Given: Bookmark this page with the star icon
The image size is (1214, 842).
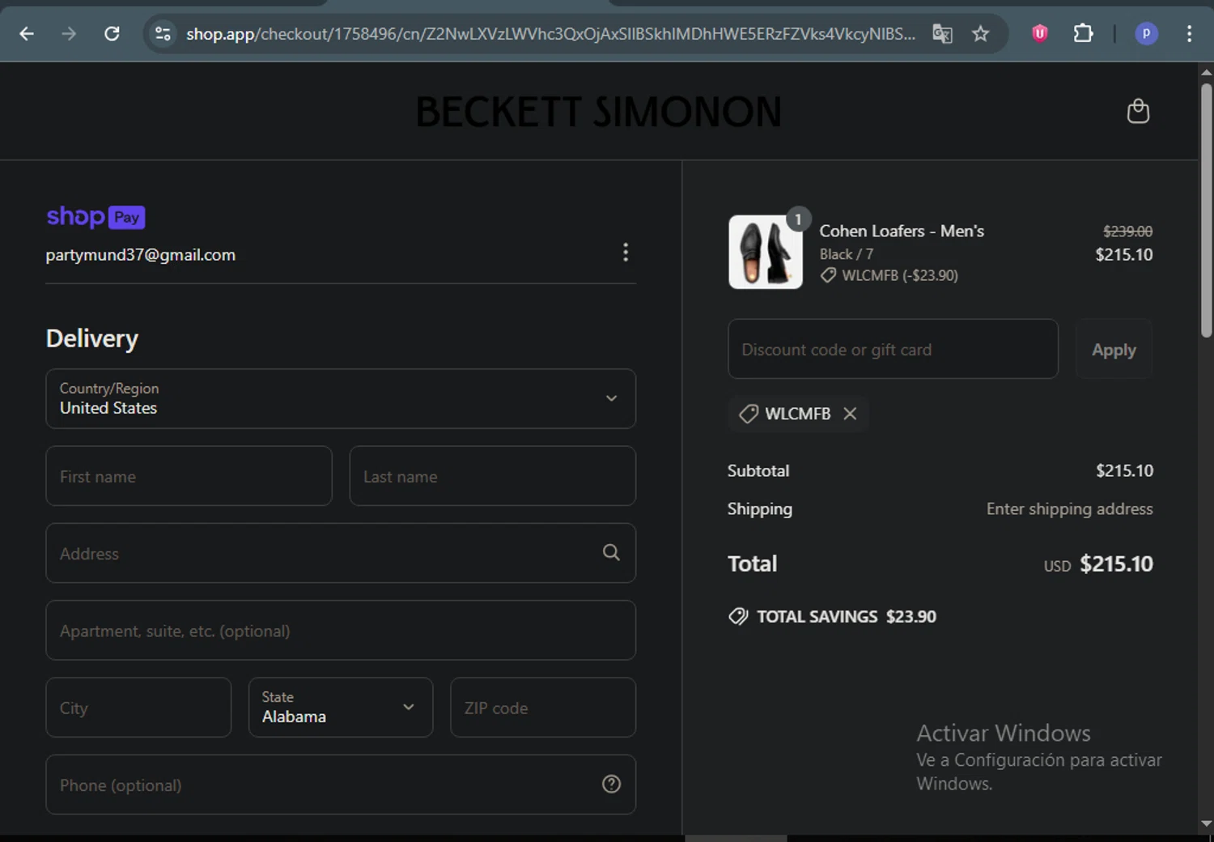Looking at the screenshot, I should pyautogui.click(x=980, y=33).
